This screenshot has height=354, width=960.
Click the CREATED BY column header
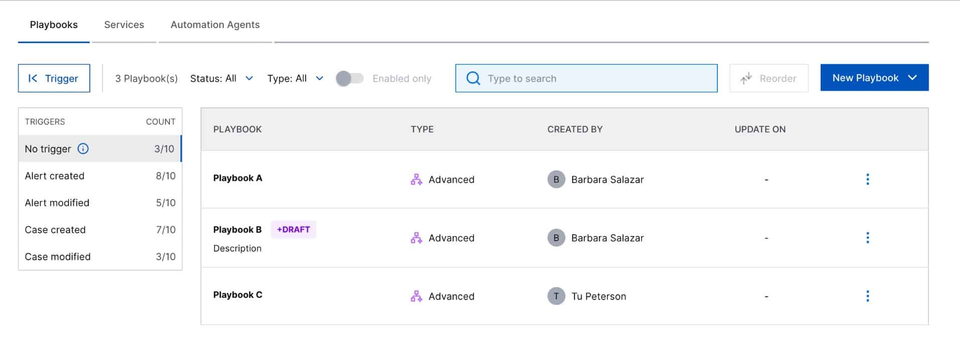coord(575,129)
